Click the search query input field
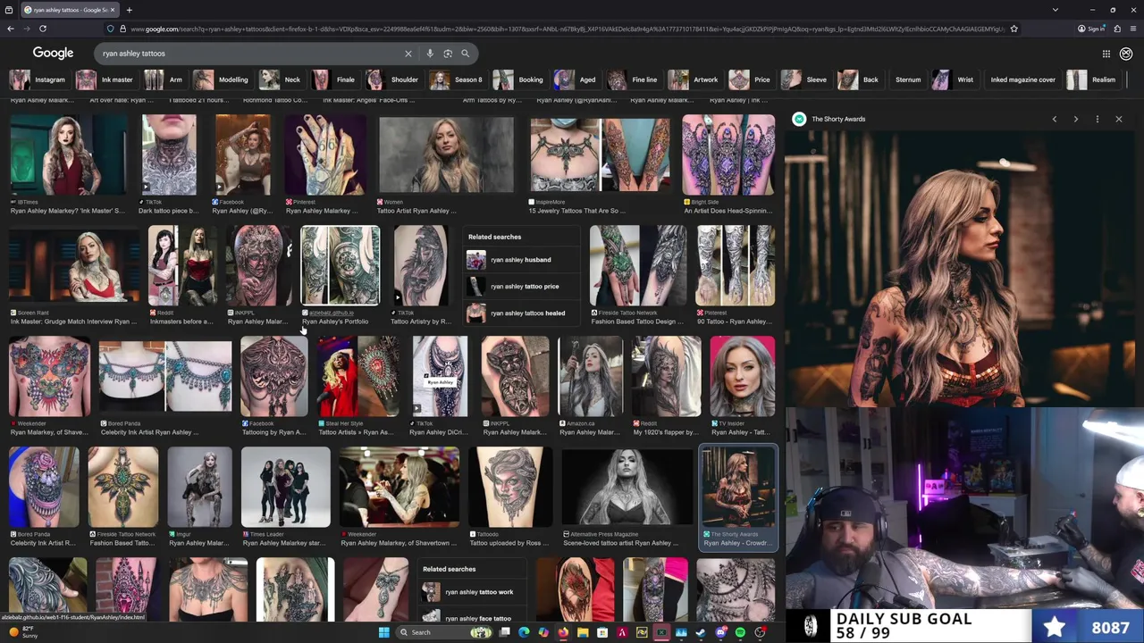 click(250, 54)
